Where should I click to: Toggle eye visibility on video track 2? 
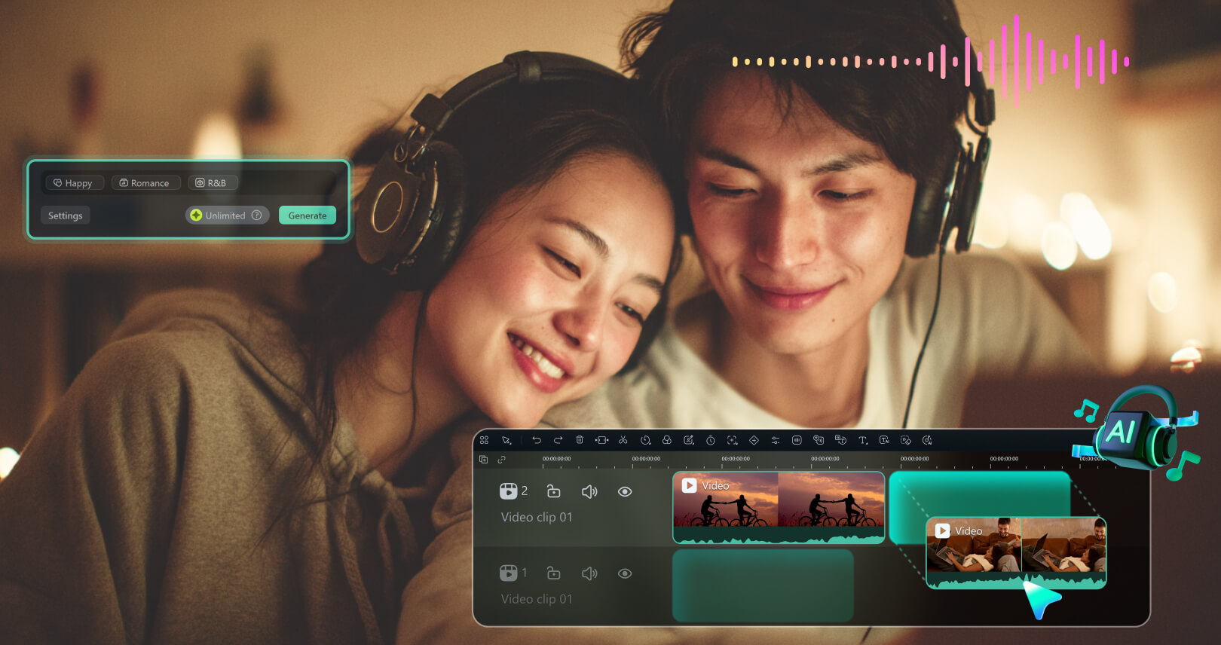(625, 491)
